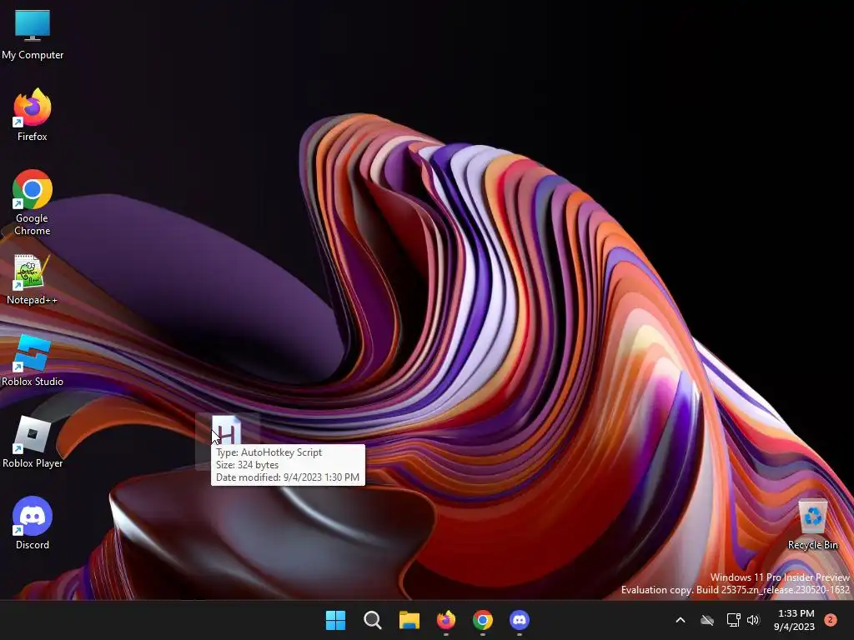Image resolution: width=854 pixels, height=640 pixels.
Task: Open network status tray icon
Action: tap(733, 620)
